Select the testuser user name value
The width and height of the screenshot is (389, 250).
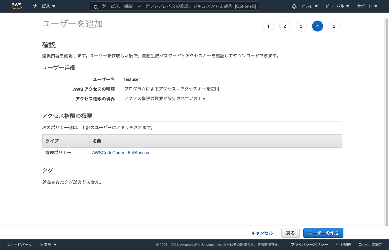[x=132, y=79]
